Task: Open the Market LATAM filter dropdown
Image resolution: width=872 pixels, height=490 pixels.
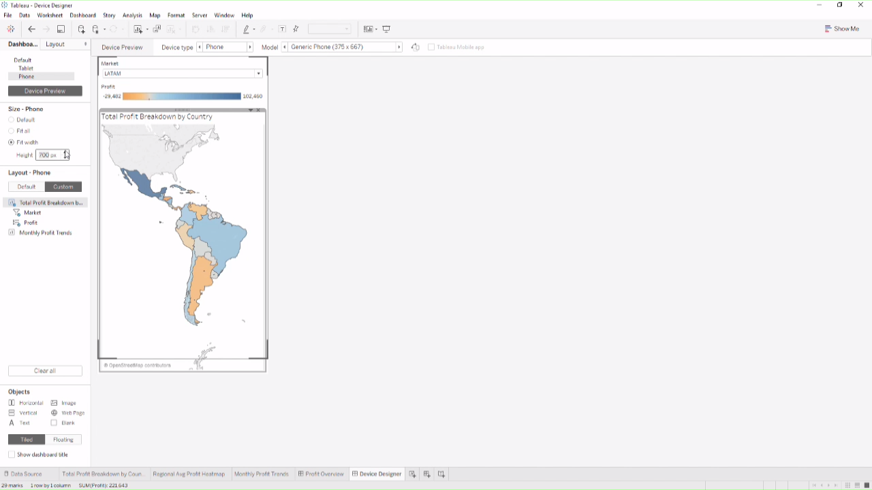Action: coord(258,73)
